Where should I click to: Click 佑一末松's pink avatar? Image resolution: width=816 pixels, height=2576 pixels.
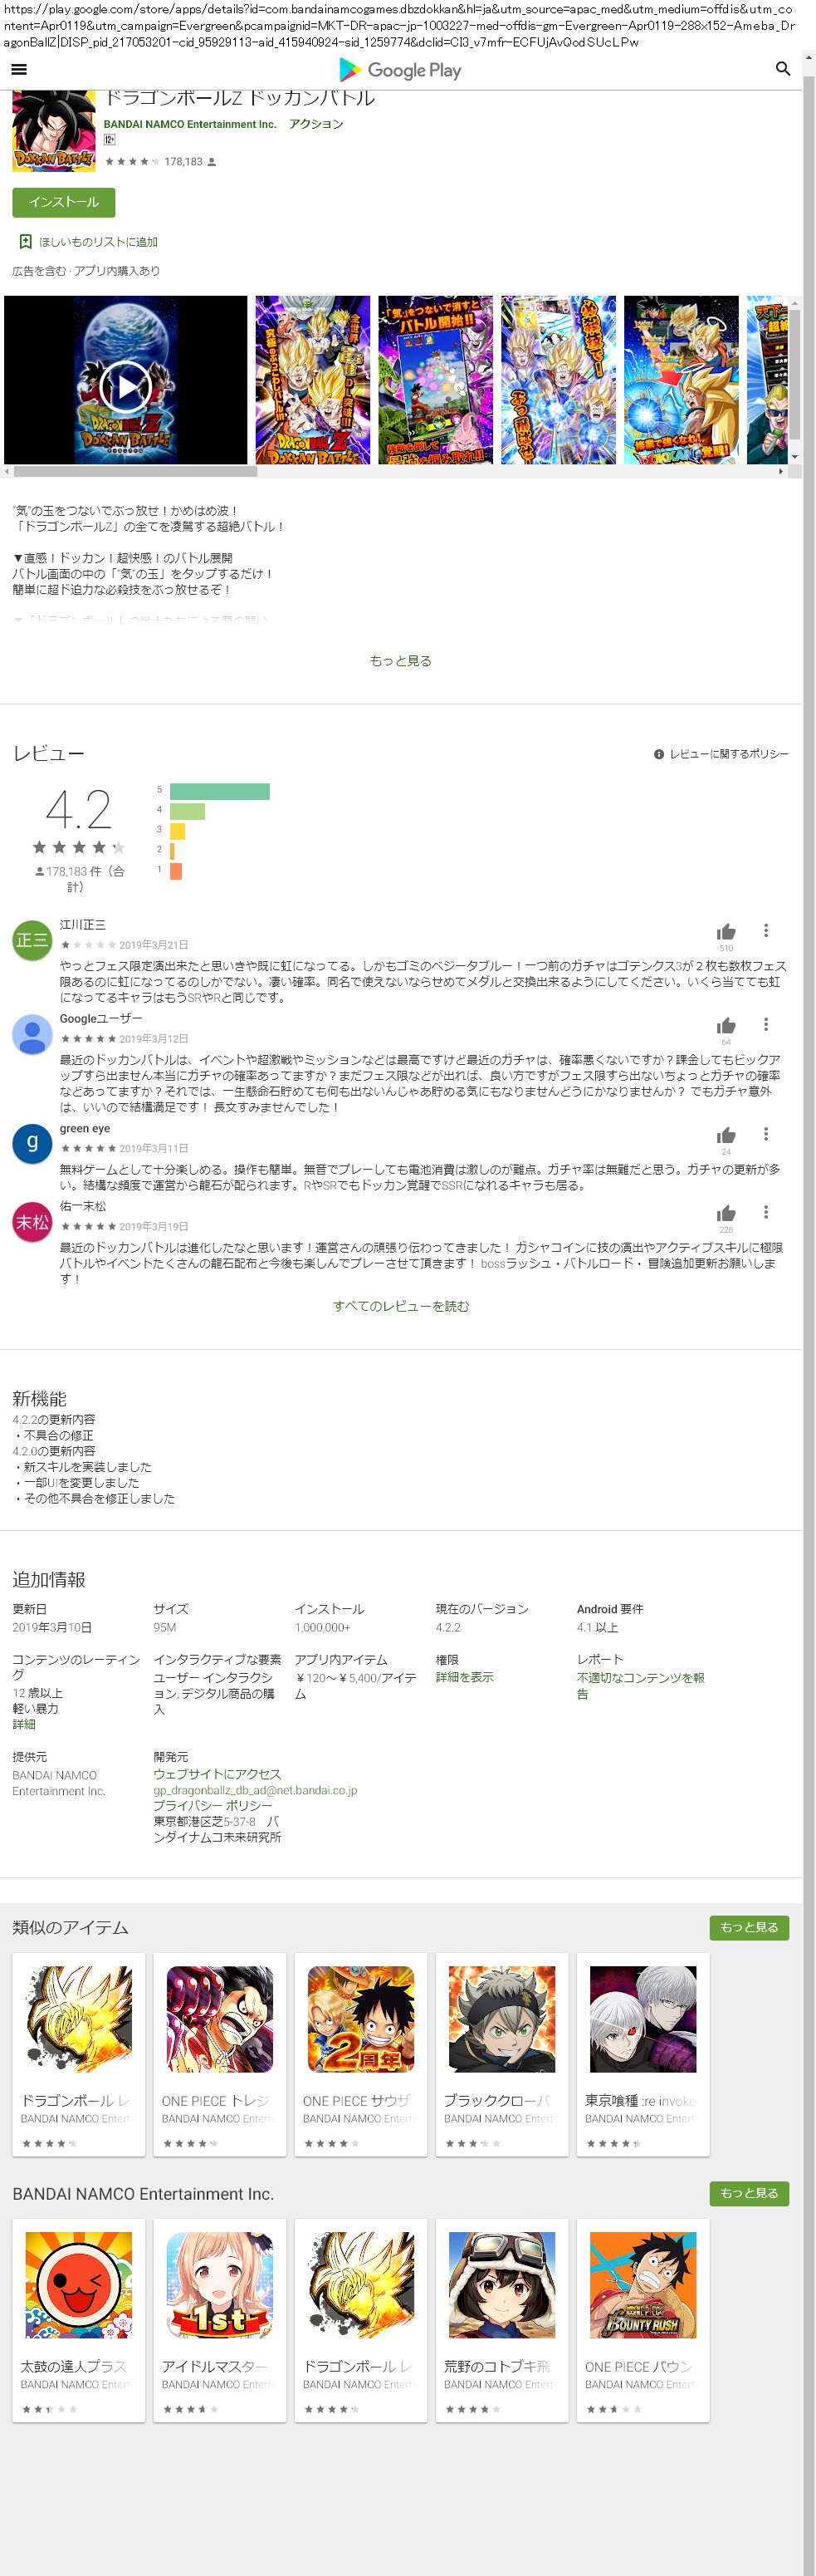coord(32,1222)
